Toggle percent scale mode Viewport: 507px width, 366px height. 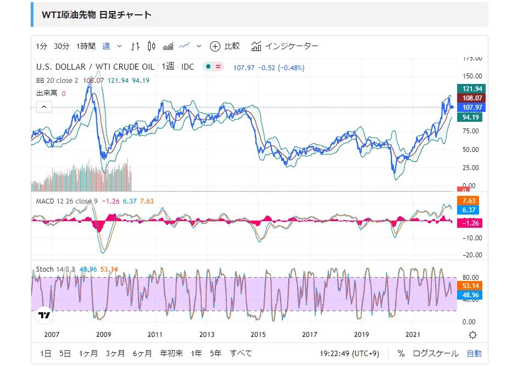point(401,353)
